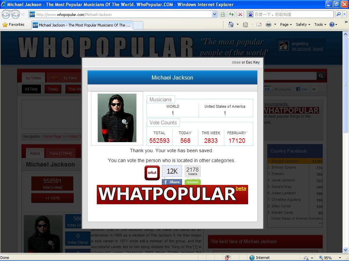Open the Safety dropdown menu
349x261 pixels.
pos(303,24)
